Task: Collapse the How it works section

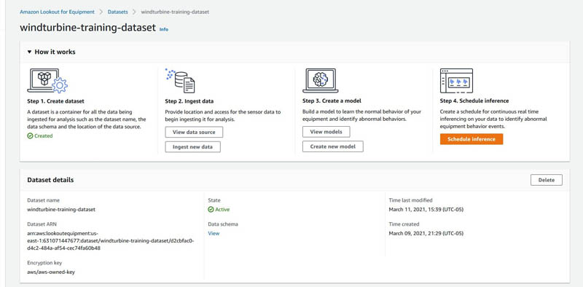Action: coord(29,52)
